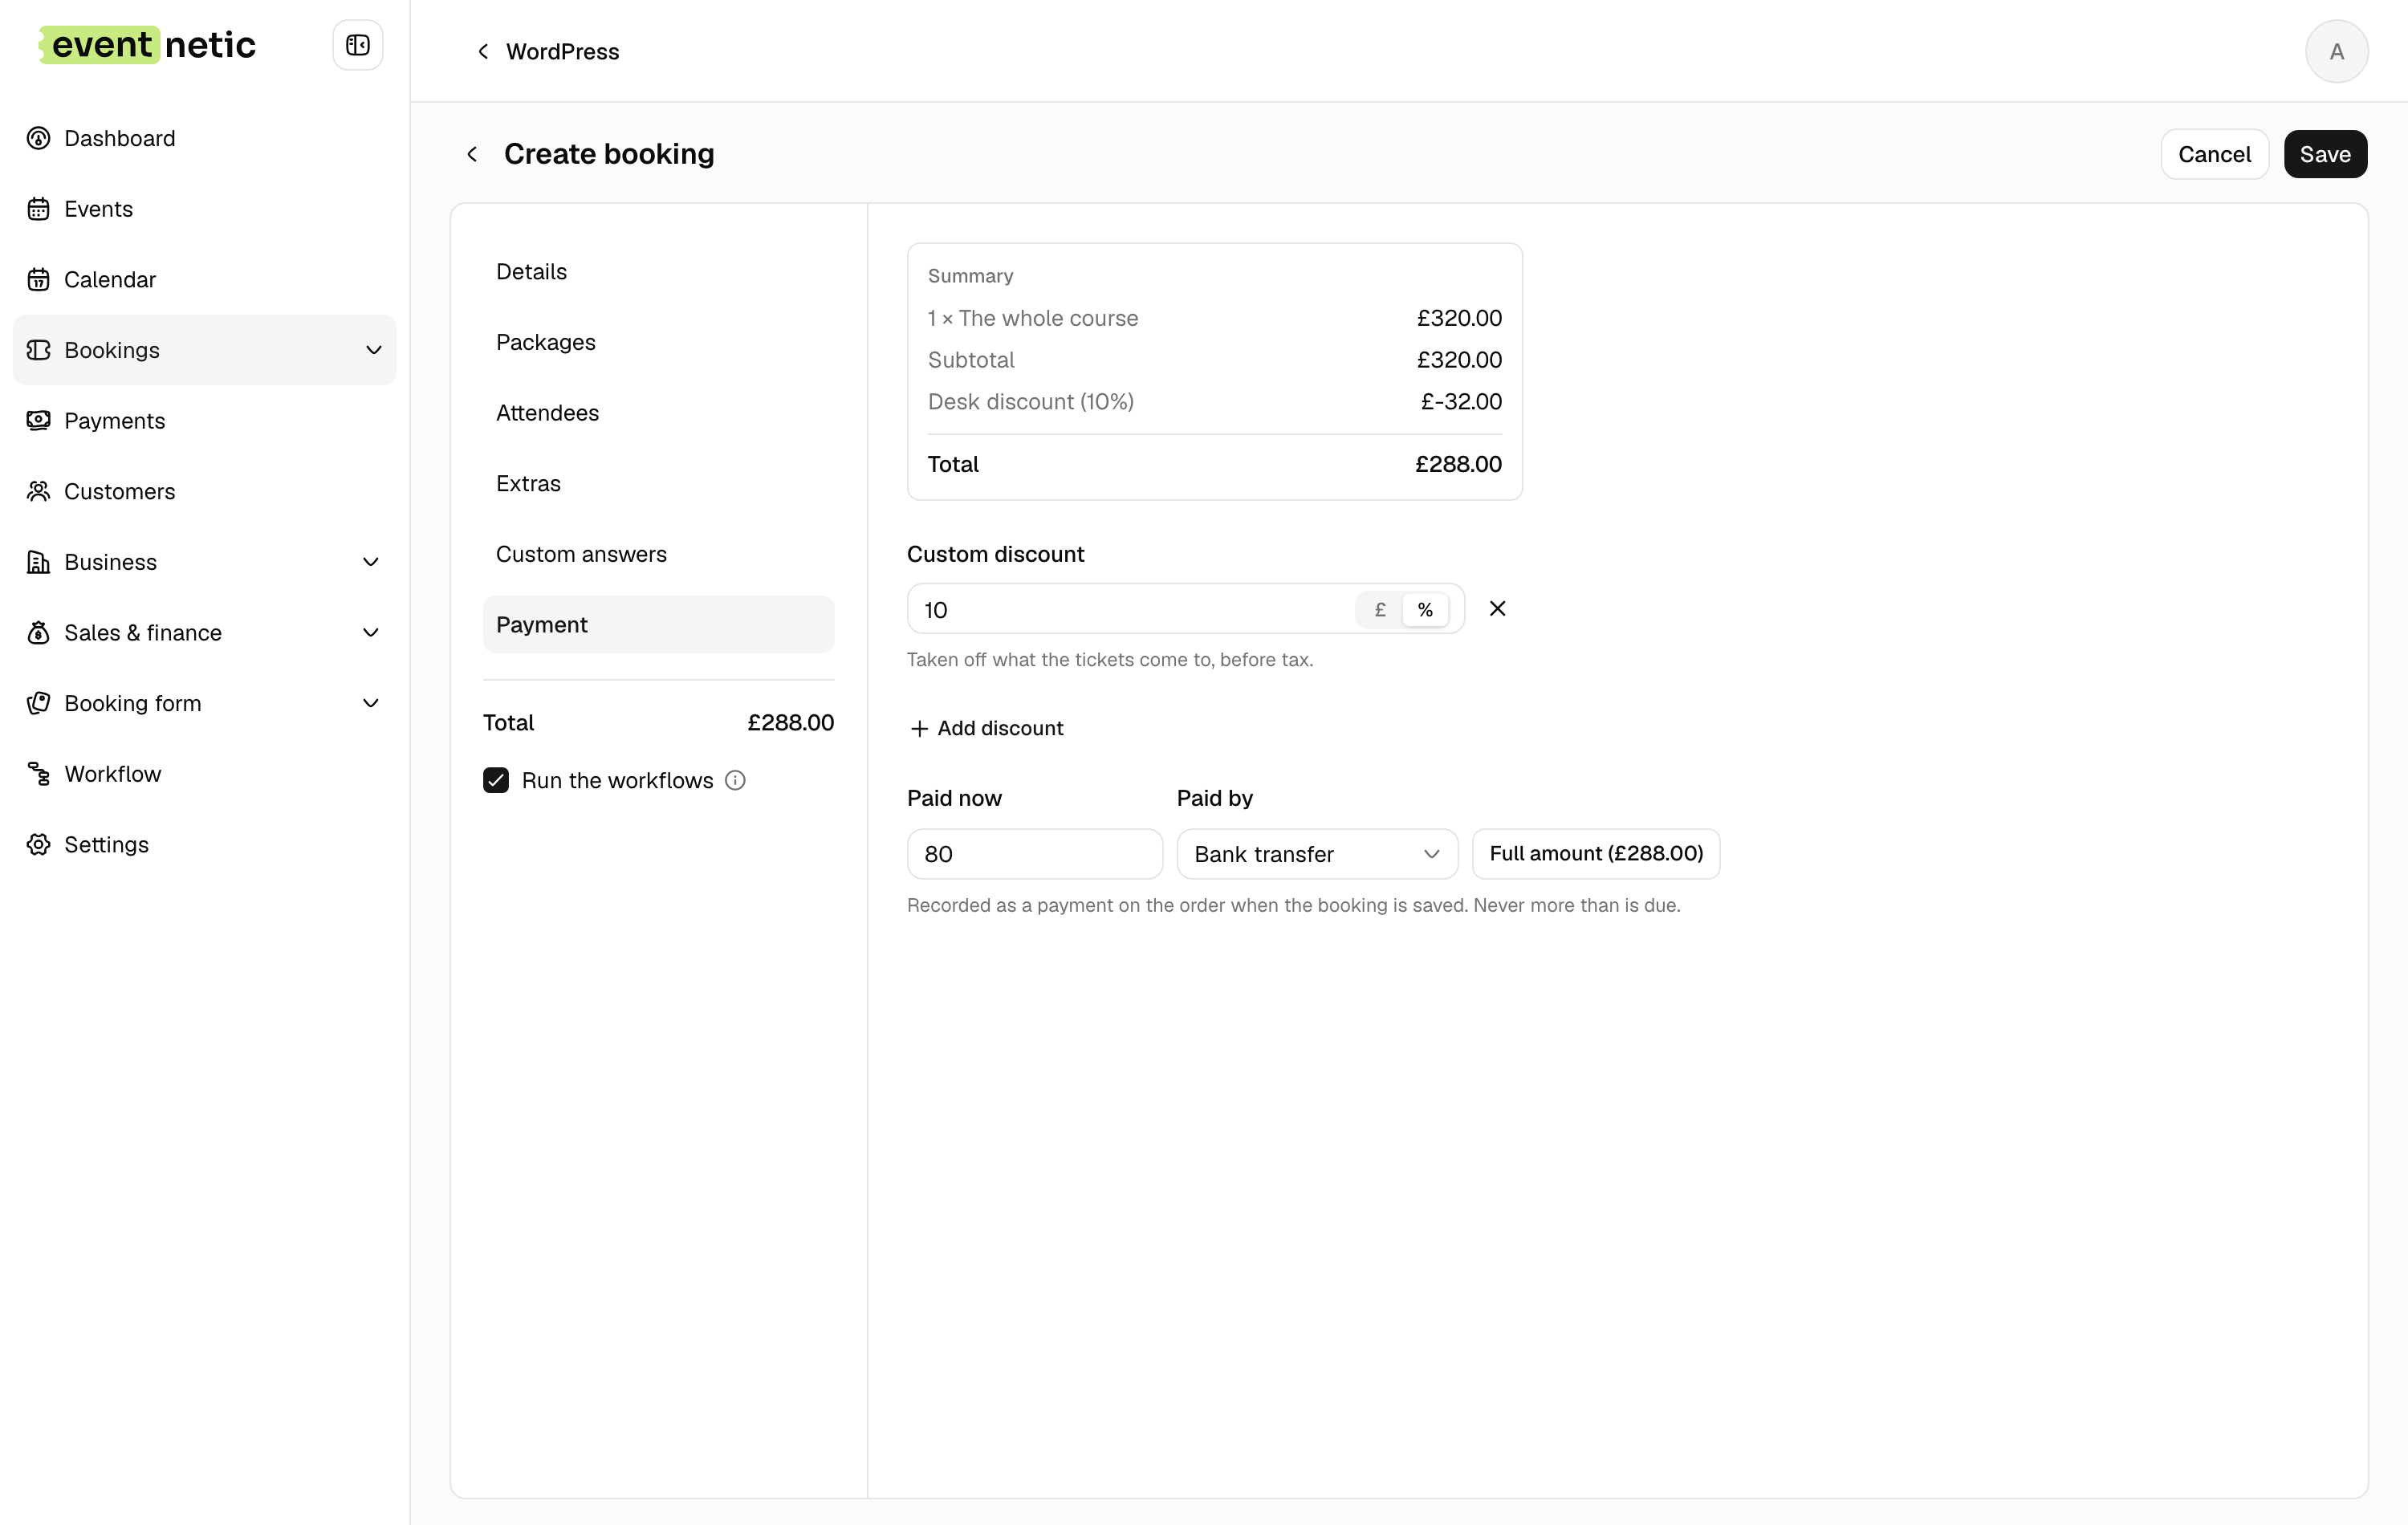Open the Custom answers step

point(658,554)
